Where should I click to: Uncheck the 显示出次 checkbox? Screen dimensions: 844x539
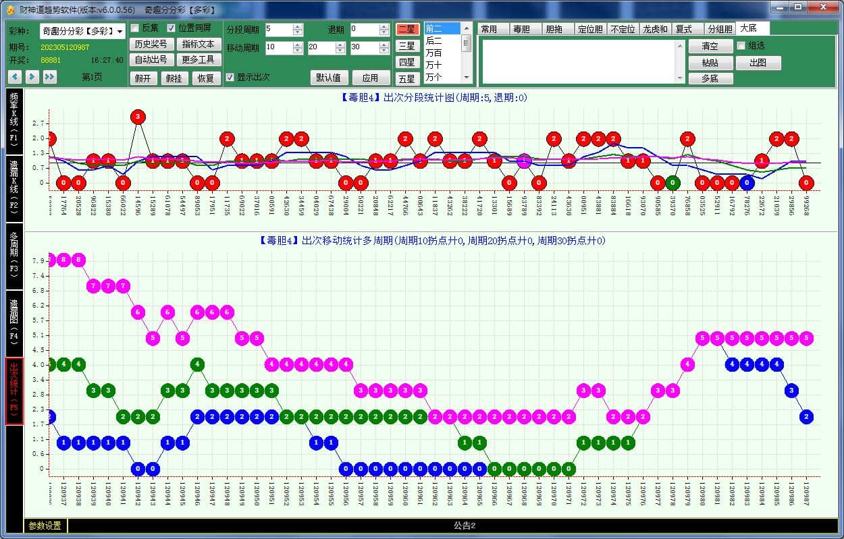pyautogui.click(x=230, y=77)
